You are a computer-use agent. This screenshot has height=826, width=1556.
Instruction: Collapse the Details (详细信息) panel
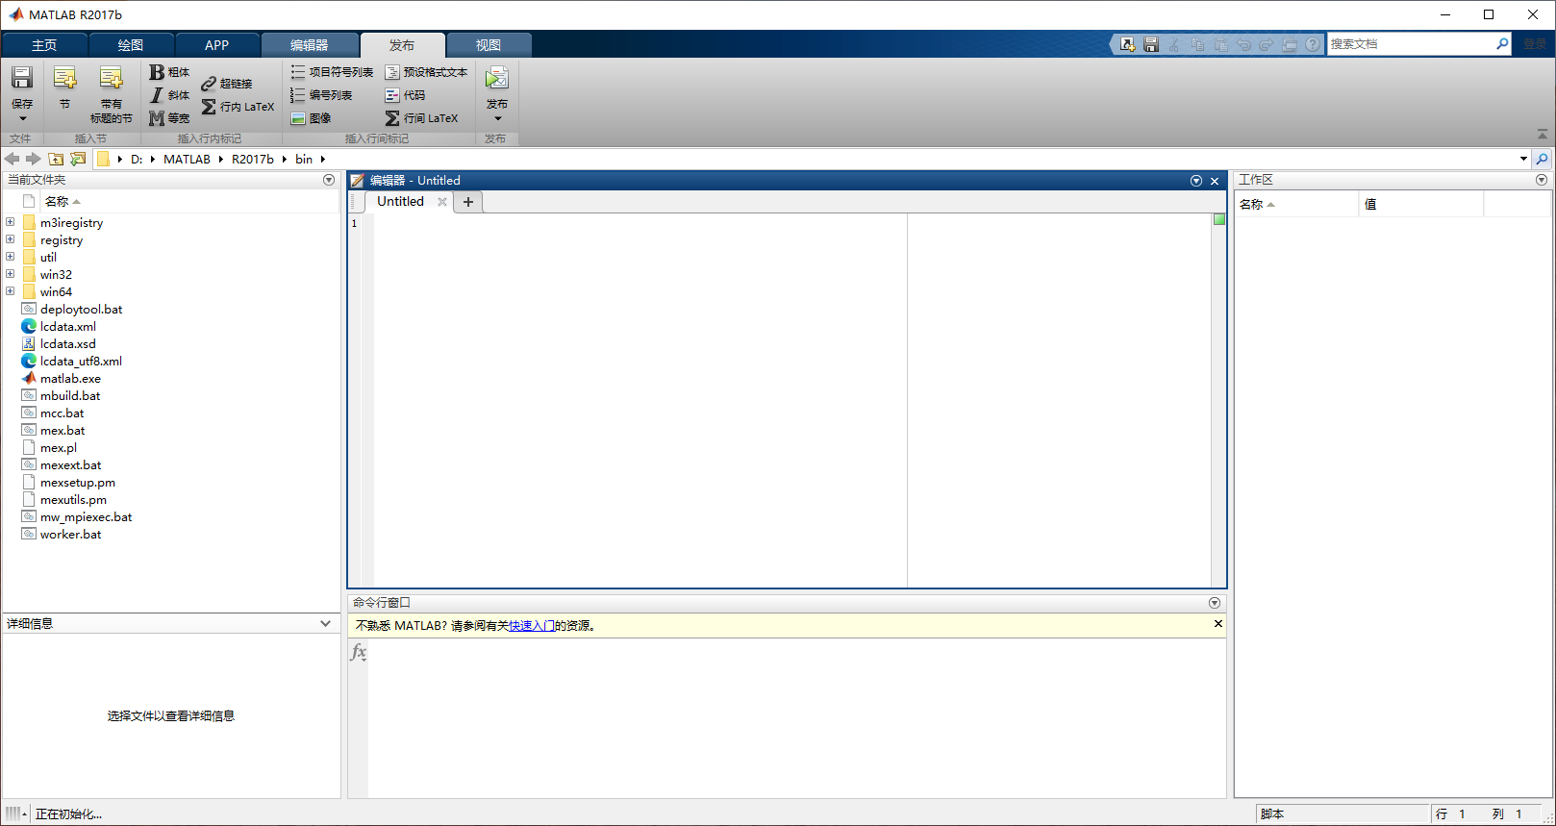click(x=326, y=623)
